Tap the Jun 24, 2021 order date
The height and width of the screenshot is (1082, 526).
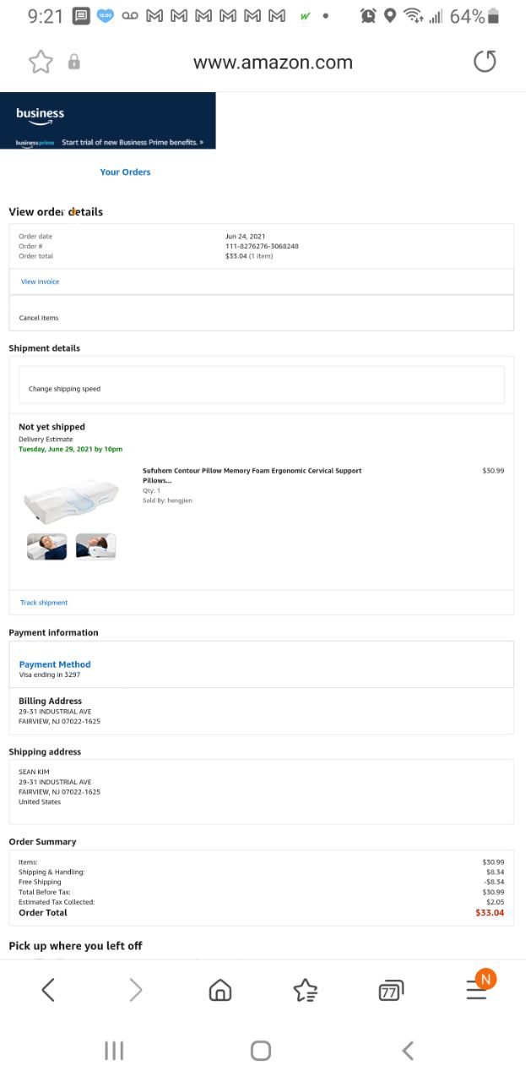pos(245,237)
